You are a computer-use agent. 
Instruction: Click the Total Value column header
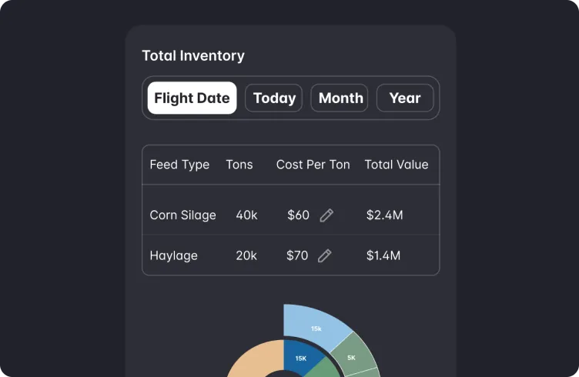397,165
